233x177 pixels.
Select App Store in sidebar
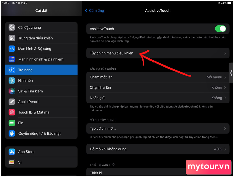pyautogui.click(x=41, y=152)
